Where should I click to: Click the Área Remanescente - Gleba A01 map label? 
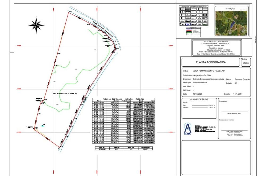[x=65, y=93]
